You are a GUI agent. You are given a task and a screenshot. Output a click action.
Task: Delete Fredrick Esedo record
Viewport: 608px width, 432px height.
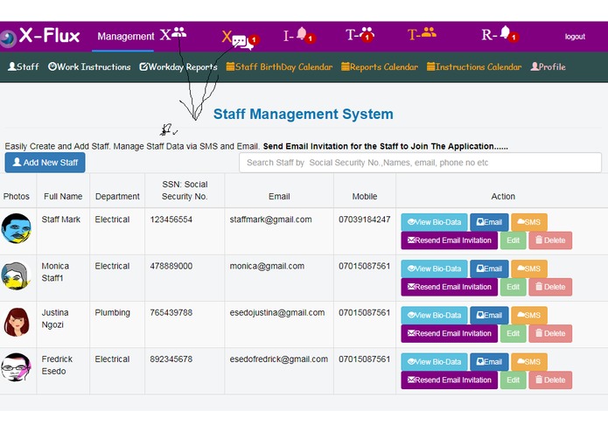tap(550, 380)
